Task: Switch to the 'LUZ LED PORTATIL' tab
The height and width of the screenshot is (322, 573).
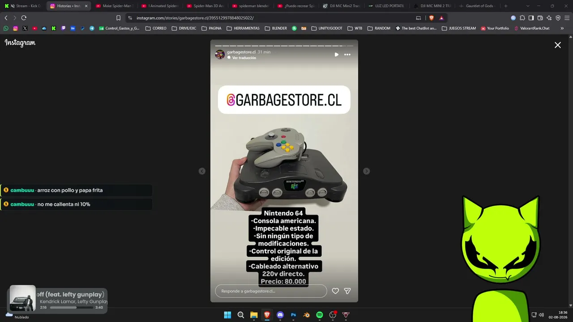Action: (x=386, y=6)
